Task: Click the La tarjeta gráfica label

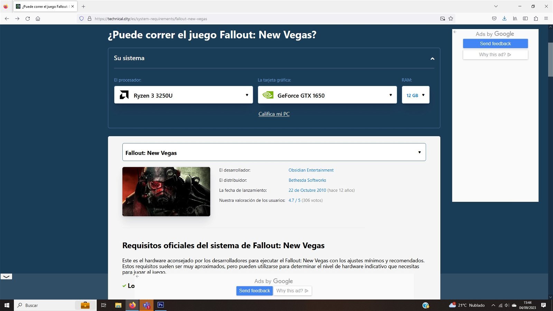Action: (274, 80)
